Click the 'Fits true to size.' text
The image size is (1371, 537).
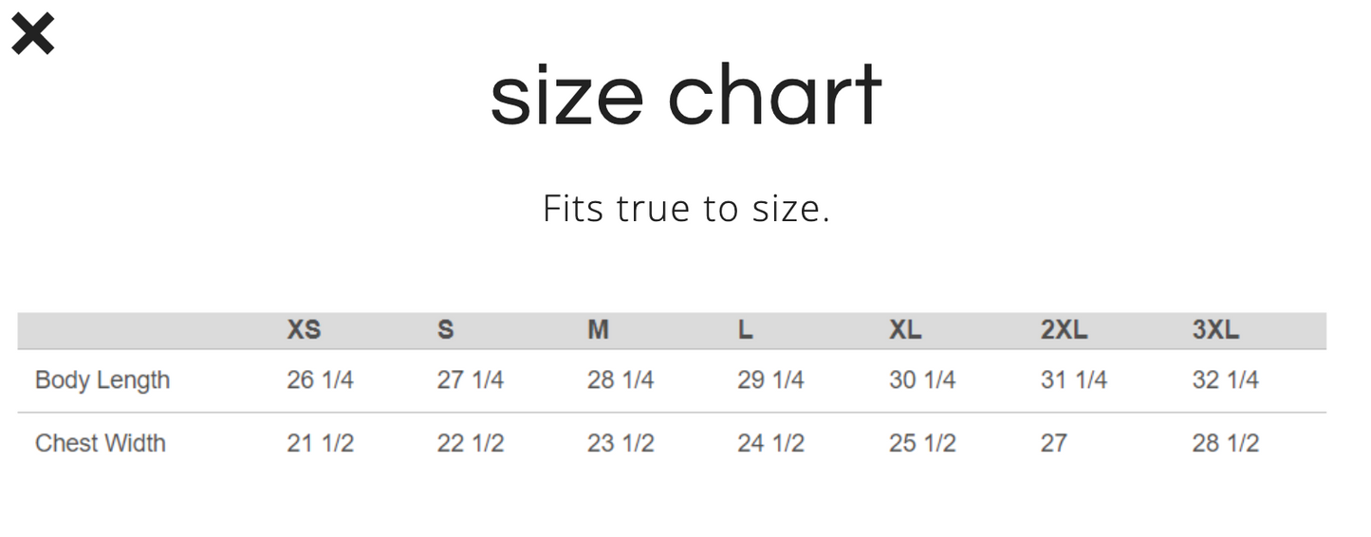[686, 209]
